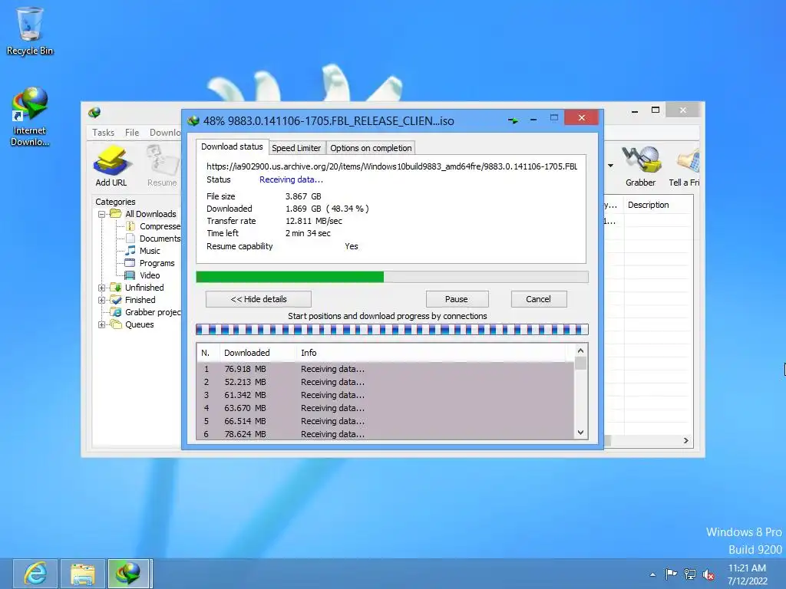Select the Music category icon
The image size is (786, 589).
point(130,251)
